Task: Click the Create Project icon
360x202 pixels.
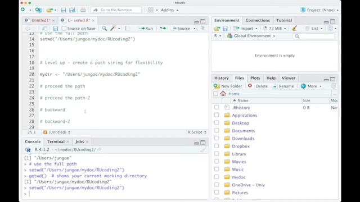Action: point(38,10)
